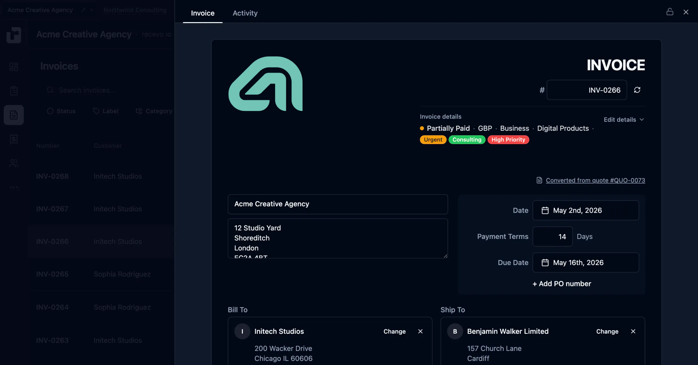
Task: Open the dollar receipt icon in sidebar
Action: [14, 139]
